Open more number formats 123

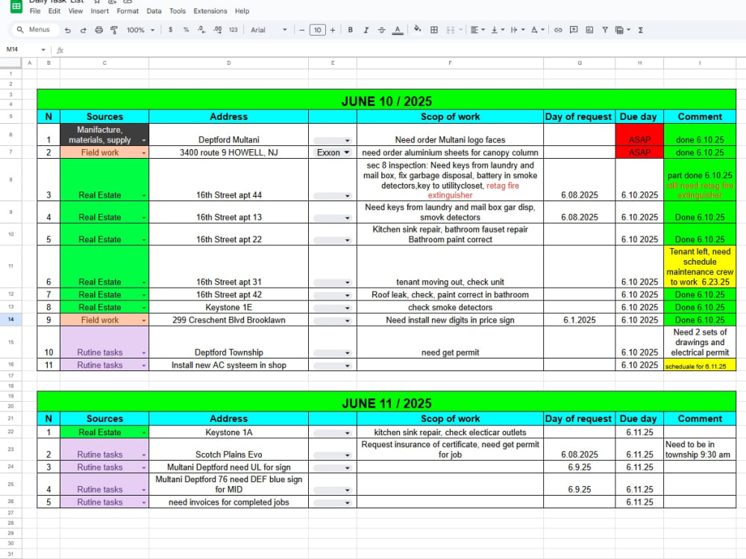(233, 30)
